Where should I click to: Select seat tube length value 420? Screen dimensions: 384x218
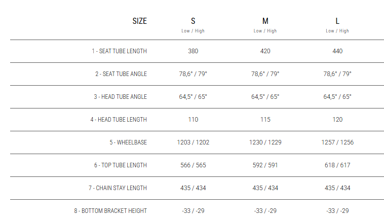265,51
